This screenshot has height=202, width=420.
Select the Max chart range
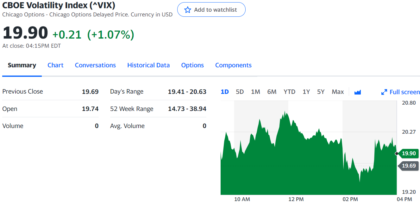[x=338, y=92]
